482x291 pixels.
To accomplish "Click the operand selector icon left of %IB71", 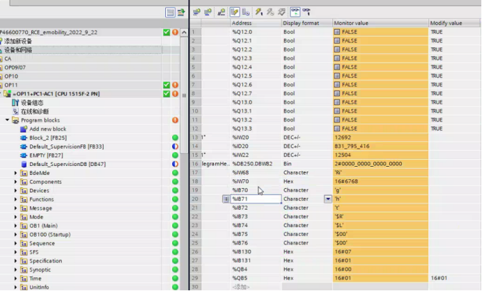I will (226, 199).
